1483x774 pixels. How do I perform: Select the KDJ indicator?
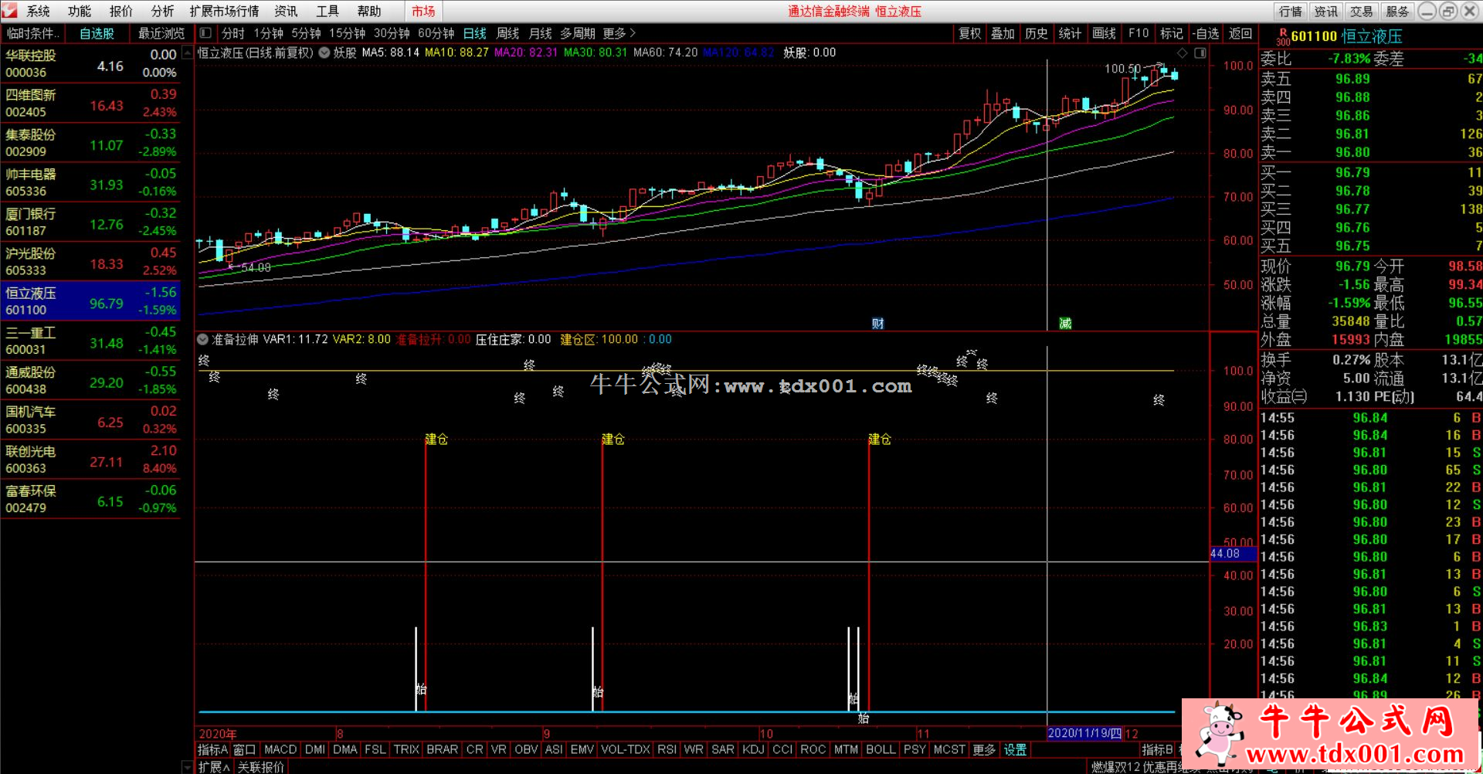pyautogui.click(x=753, y=749)
